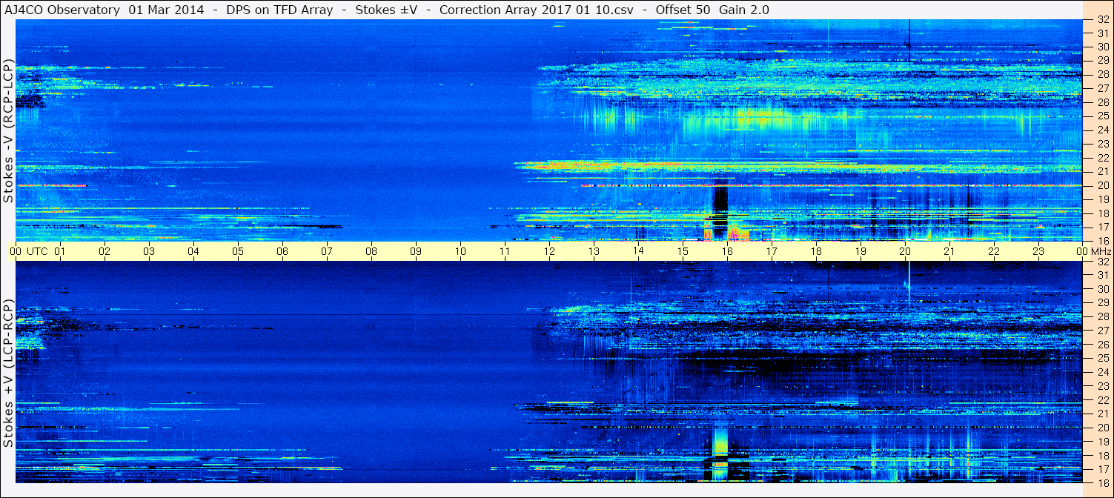Screen dimensions: 1114x498
Task: Click the 21 hour time axis mark
Action: tap(949, 251)
